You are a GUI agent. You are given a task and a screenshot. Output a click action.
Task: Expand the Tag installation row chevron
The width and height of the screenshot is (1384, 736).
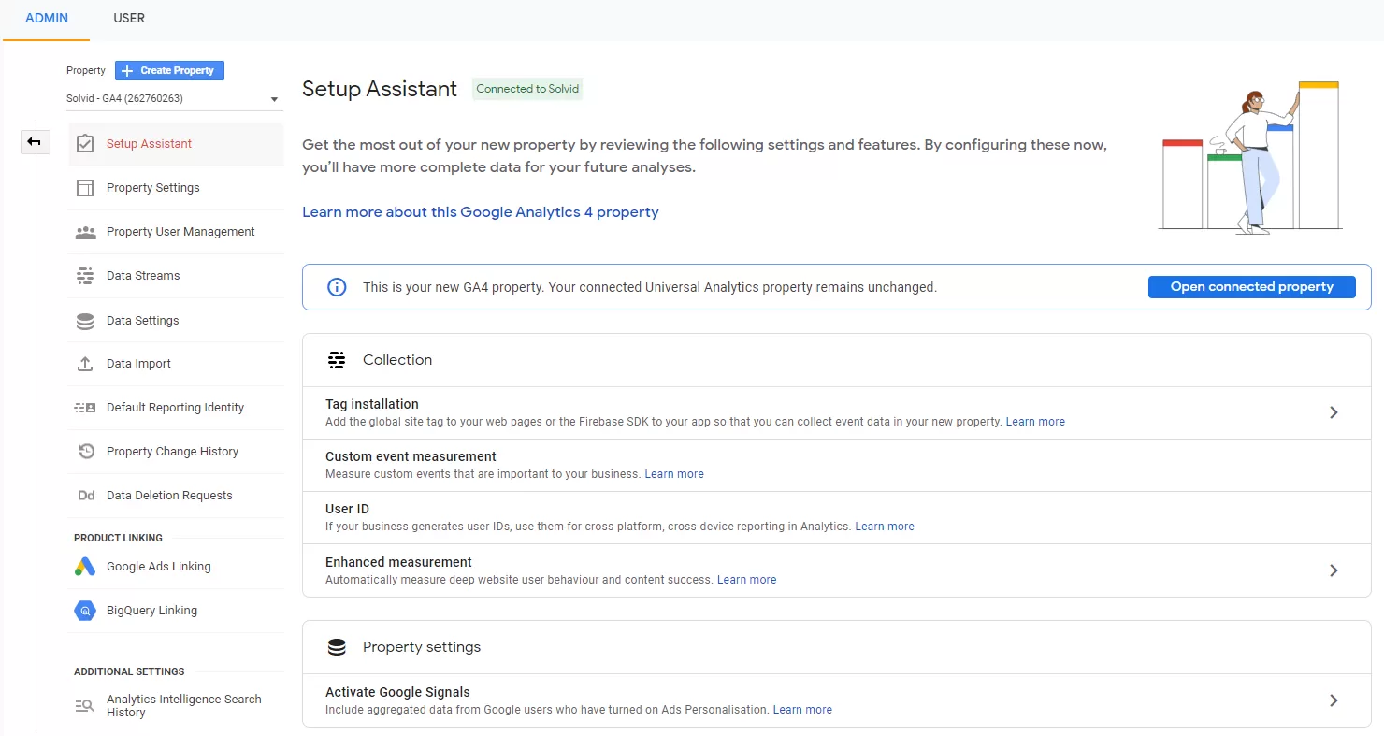[1334, 412]
